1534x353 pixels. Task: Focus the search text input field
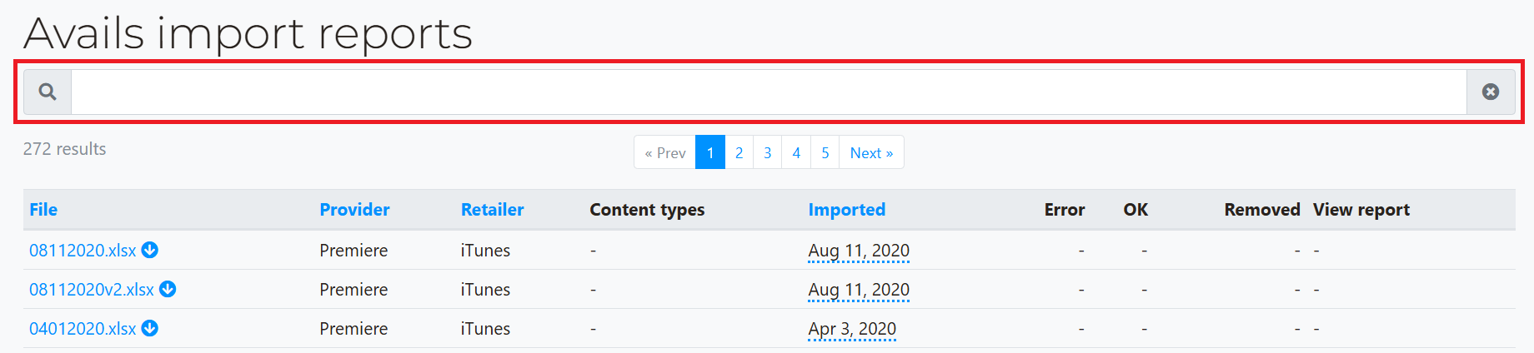[769, 92]
